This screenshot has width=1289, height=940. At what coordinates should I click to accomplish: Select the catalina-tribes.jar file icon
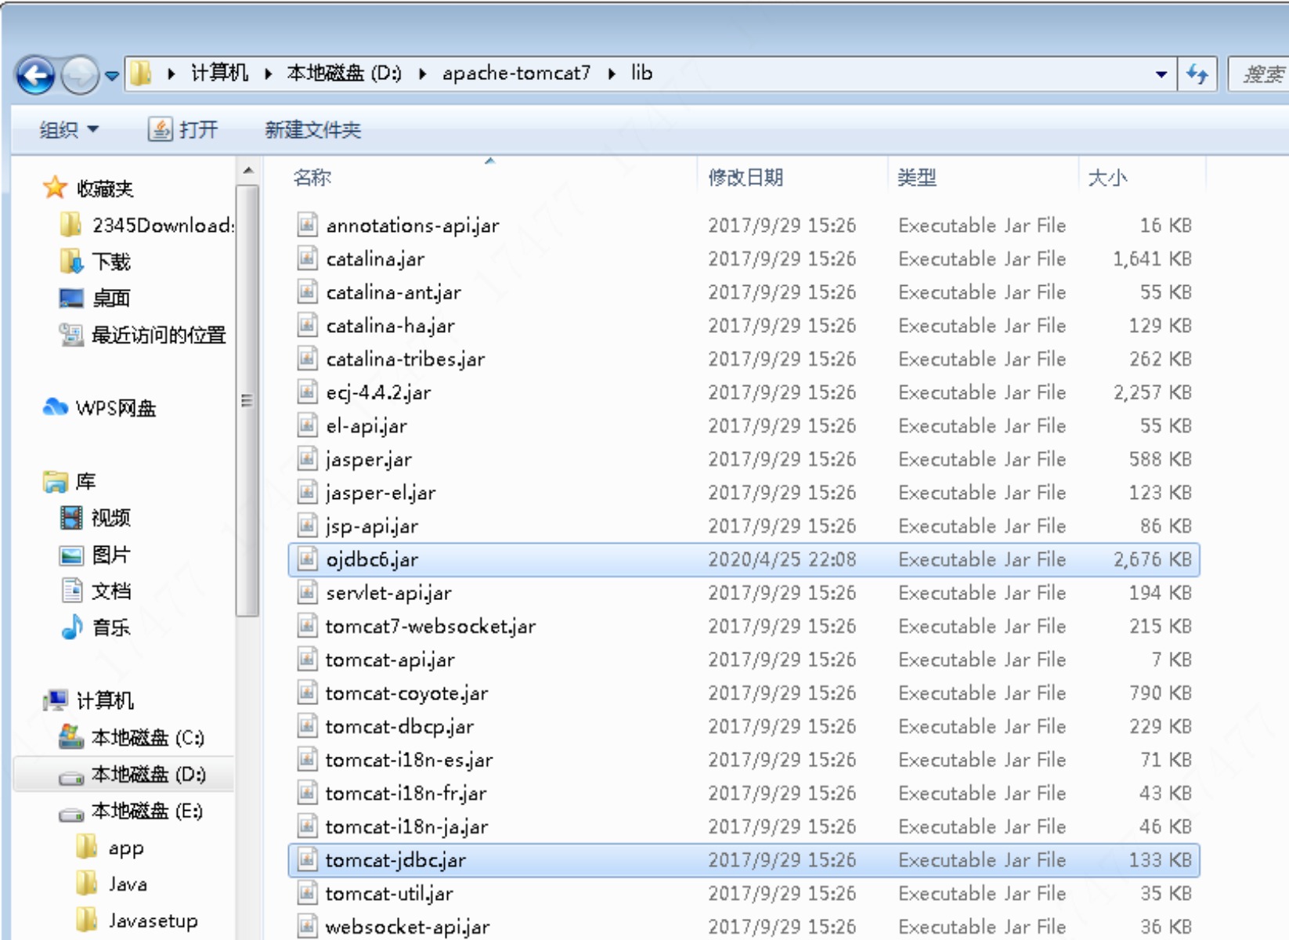[x=307, y=359]
